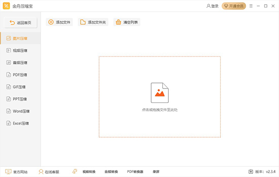The height and width of the screenshot is (177, 279).
Task: Click the 开通会员 membership button
Action: pyautogui.click(x=233, y=6)
